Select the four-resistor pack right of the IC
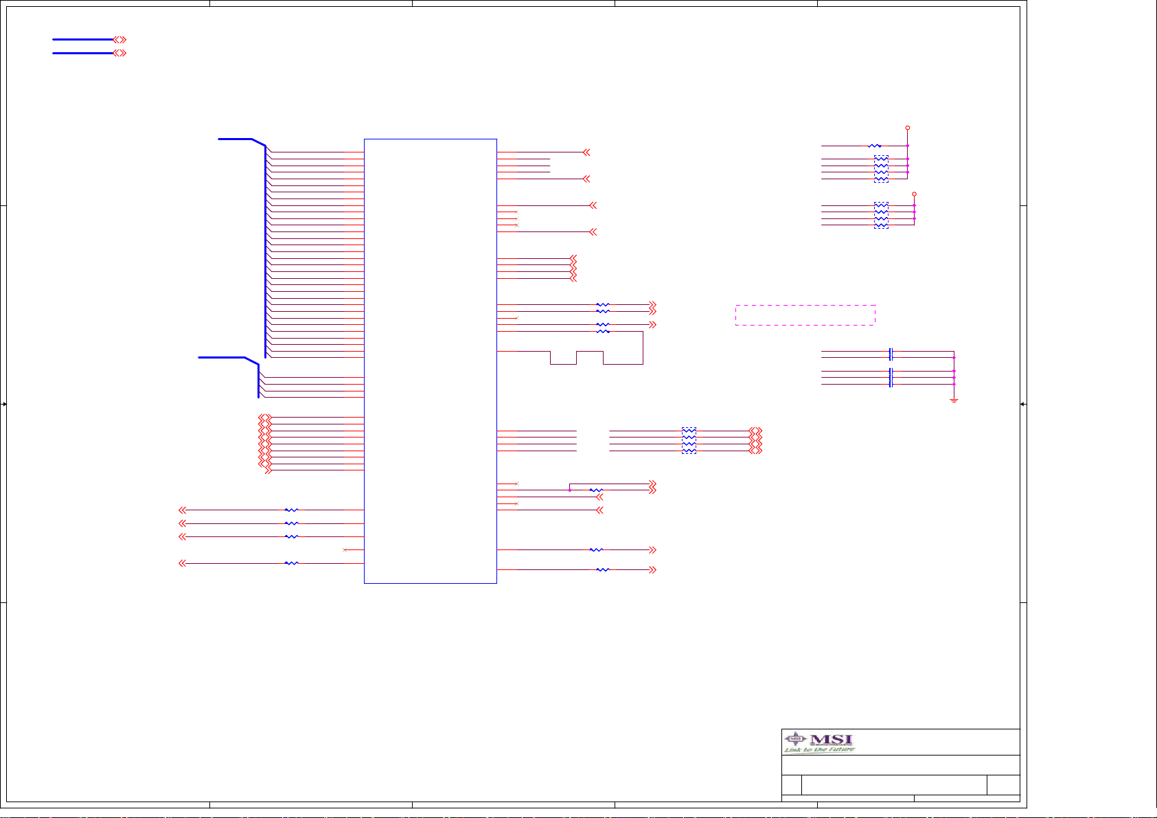Screen dimensions: 1157x818 pyautogui.click(x=689, y=441)
